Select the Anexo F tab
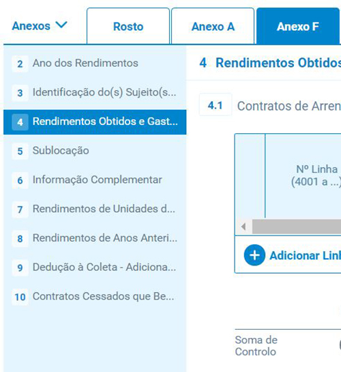This screenshot has height=372, width=341. click(x=298, y=26)
